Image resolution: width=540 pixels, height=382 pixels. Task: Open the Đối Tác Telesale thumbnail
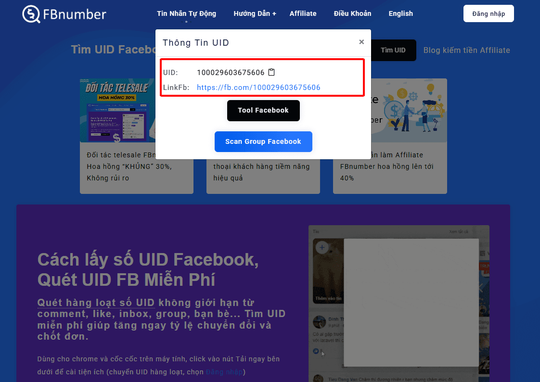[118, 111]
